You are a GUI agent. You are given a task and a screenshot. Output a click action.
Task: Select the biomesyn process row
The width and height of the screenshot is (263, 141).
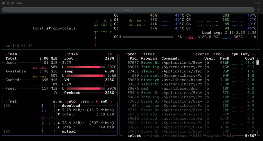coord(191,80)
